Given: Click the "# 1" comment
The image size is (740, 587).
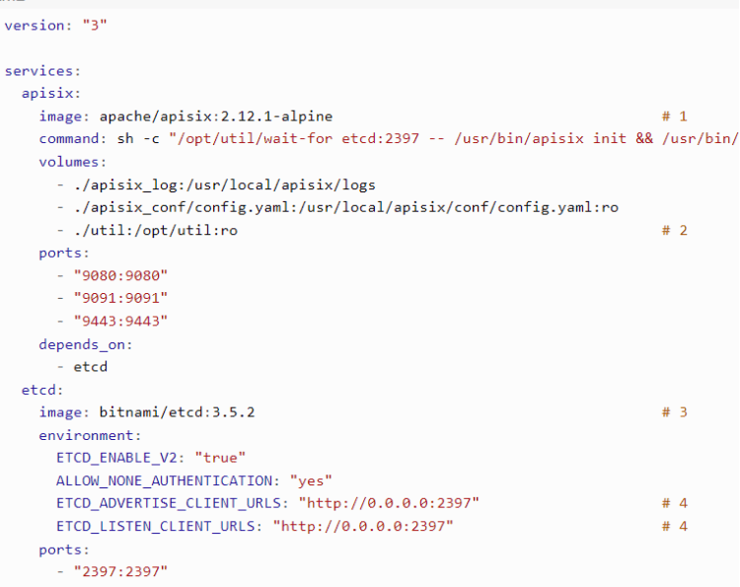Looking at the screenshot, I should pos(675,116).
